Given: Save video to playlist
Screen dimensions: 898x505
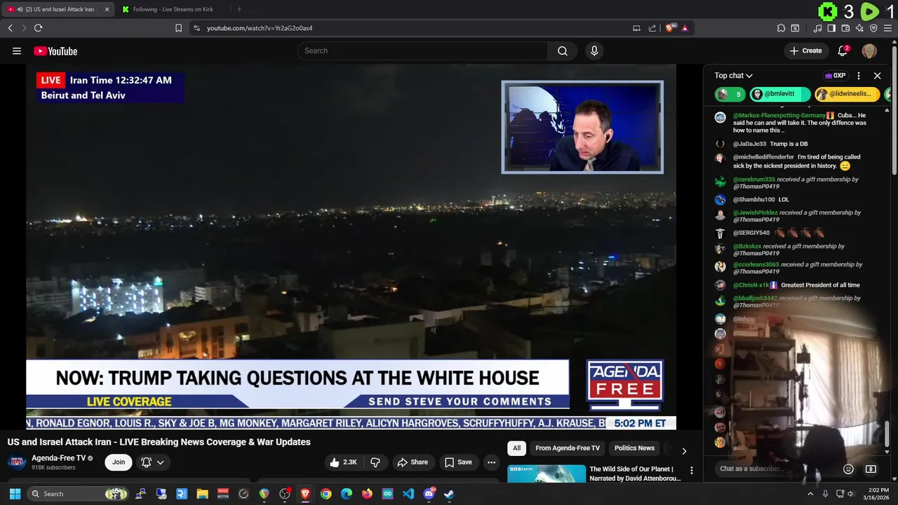Looking at the screenshot, I should 458,462.
